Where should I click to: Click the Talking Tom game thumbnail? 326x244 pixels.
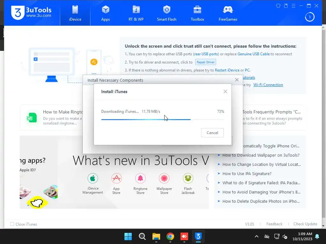tap(51, 192)
